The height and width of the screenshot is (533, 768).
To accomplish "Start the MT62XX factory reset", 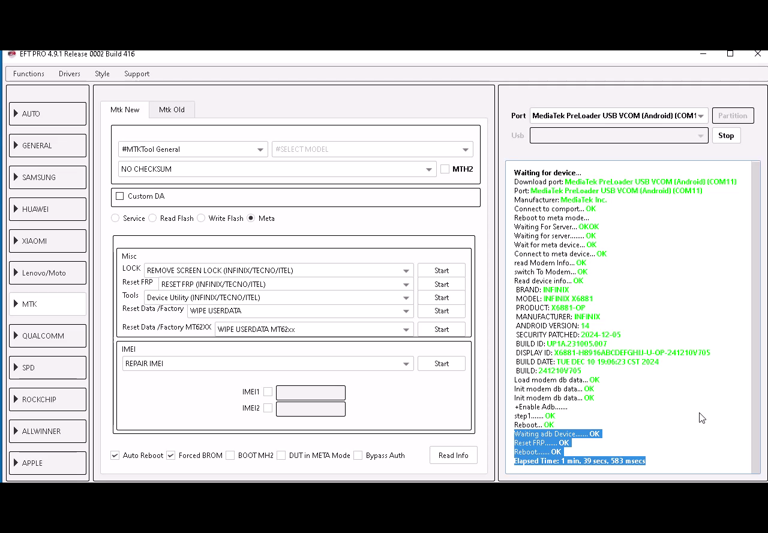I will tap(442, 330).
